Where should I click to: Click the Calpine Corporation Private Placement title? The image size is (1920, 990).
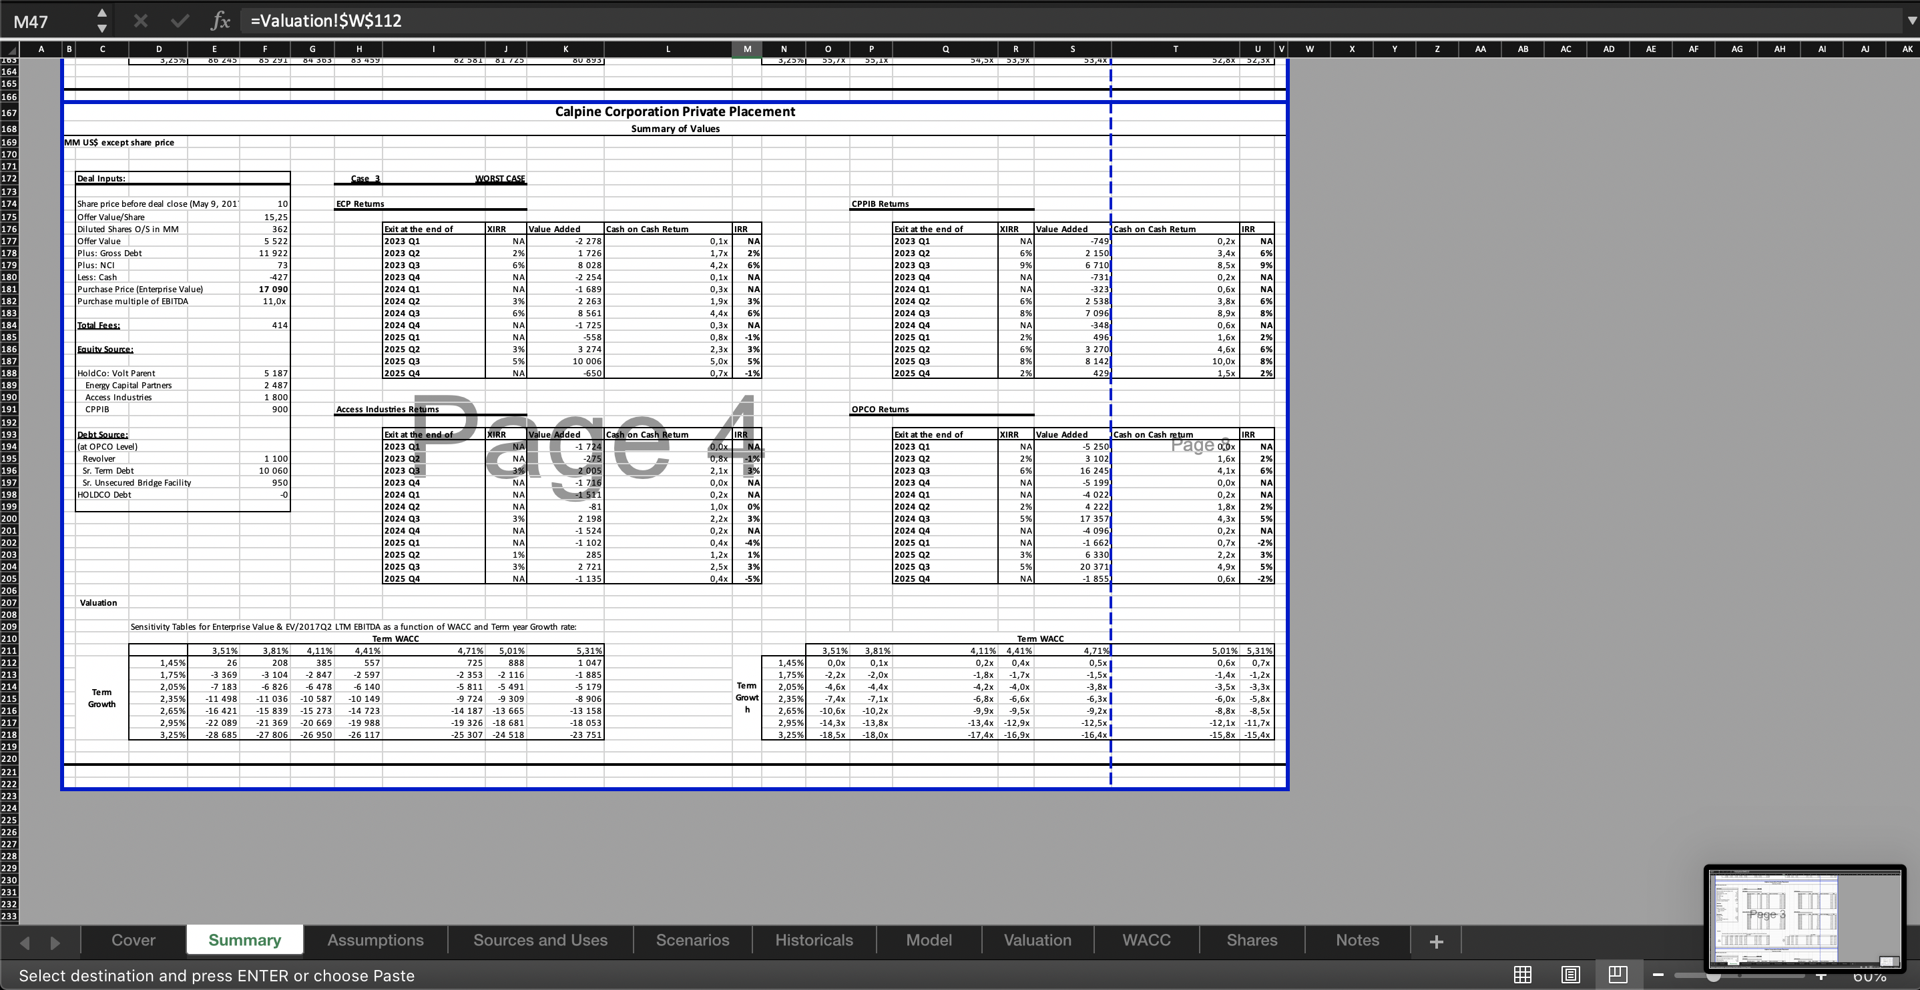pos(674,111)
